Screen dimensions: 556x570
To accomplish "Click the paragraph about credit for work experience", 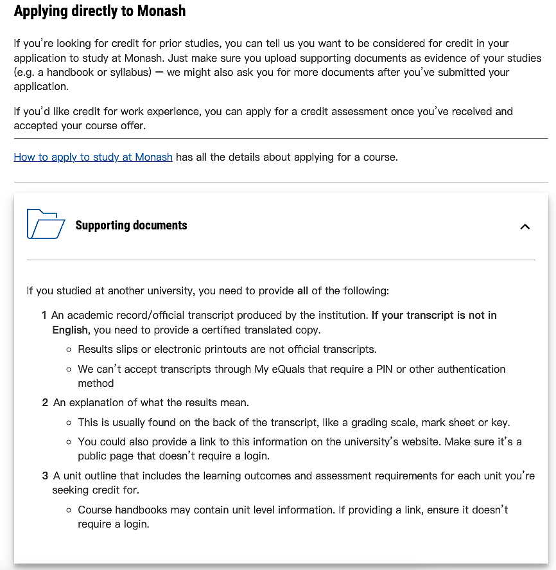I will (263, 118).
